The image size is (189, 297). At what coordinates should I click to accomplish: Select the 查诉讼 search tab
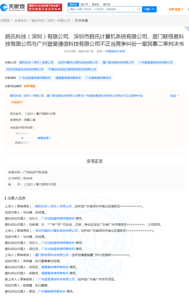[73, 4]
